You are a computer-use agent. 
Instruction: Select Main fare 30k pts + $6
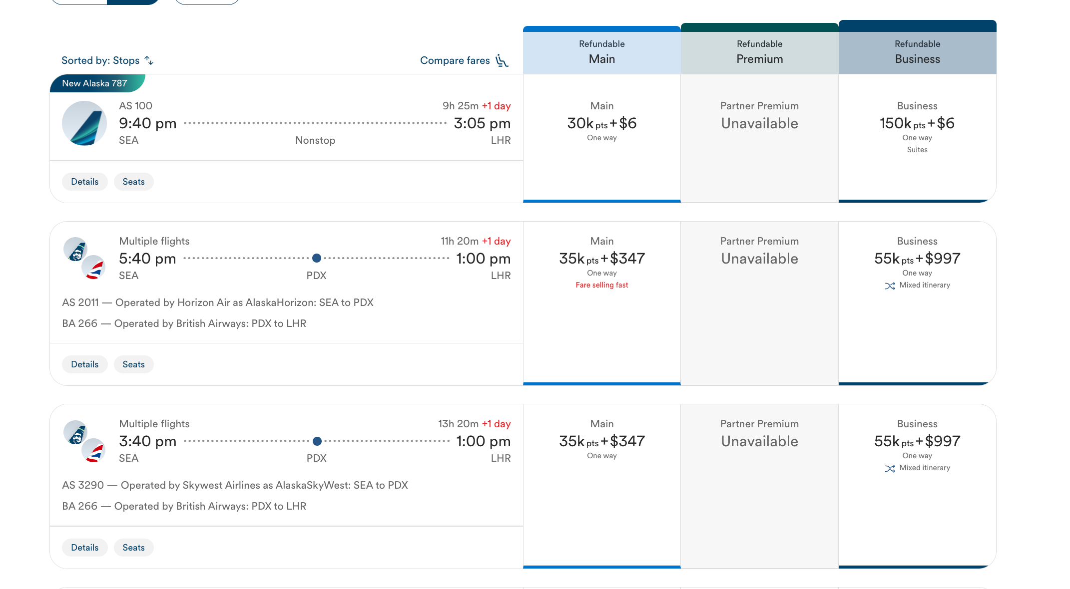tap(602, 138)
